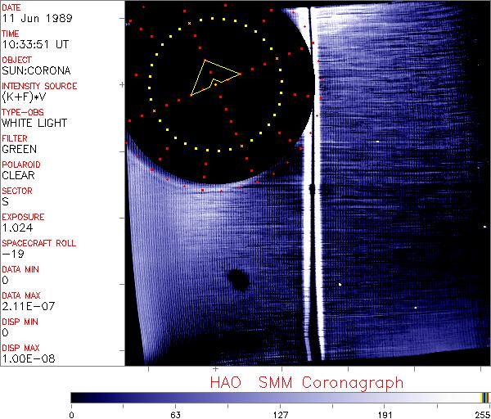Image resolution: width=491 pixels, height=419 pixels.
Task: Click the yellow segment at the color bar's end
Action: click(x=481, y=397)
